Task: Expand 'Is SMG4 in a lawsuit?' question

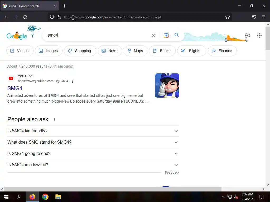Action: click(x=93, y=165)
